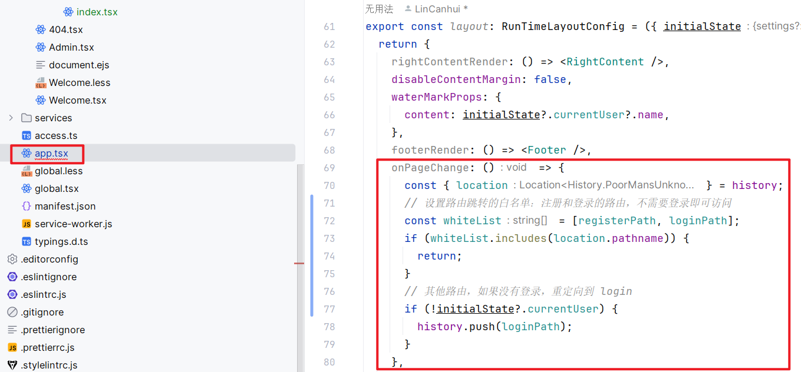This screenshot has width=801, height=372.
Task: Open Admin.tsx from the file tree
Action: (x=71, y=47)
